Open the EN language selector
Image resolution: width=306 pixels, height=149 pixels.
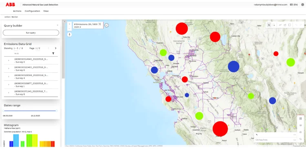294,4
